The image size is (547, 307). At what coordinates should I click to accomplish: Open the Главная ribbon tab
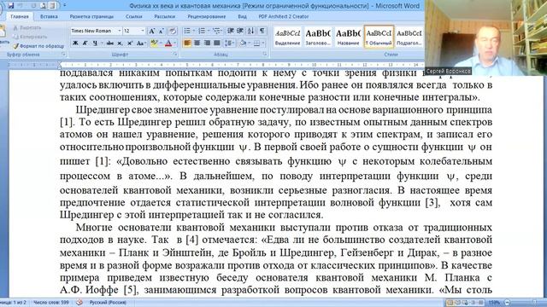coord(19,16)
